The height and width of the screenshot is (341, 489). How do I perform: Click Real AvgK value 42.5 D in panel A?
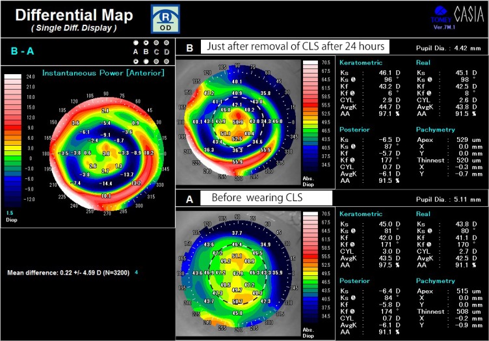pyautogui.click(x=466, y=258)
